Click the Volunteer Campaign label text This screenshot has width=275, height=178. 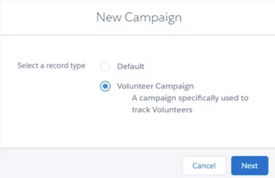[155, 86]
